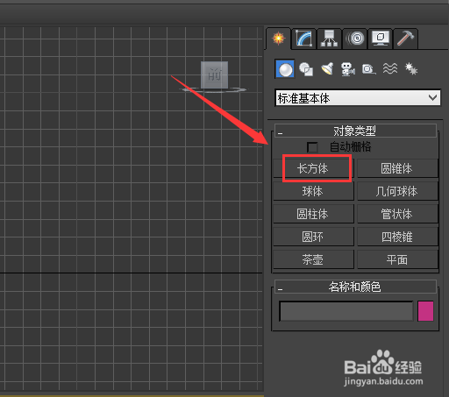Select the Cameras category icon
Image resolution: width=449 pixels, height=397 pixels.
348,69
